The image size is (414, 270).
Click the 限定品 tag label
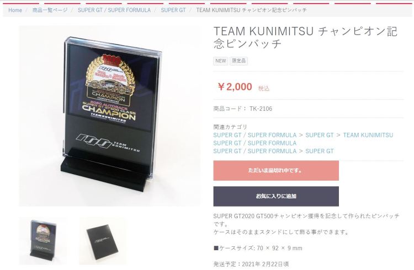[x=238, y=61]
